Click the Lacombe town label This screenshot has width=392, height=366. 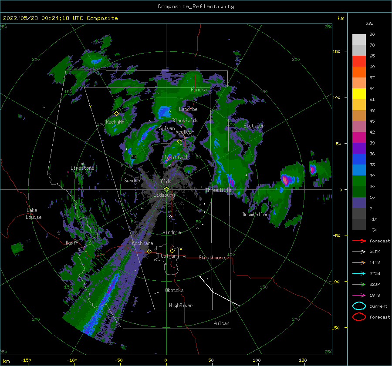pyautogui.click(x=188, y=109)
